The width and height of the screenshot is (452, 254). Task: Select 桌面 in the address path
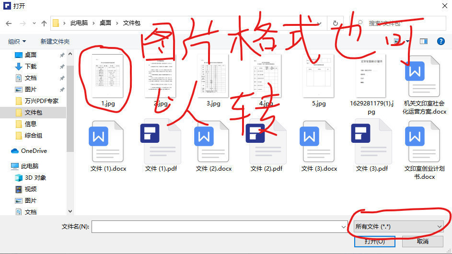click(105, 23)
